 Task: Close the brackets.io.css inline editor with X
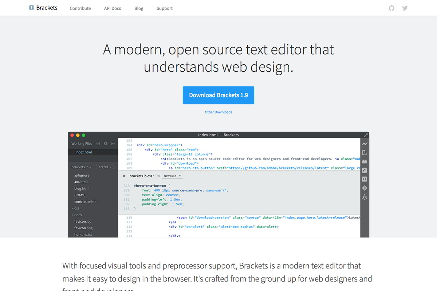(x=124, y=176)
